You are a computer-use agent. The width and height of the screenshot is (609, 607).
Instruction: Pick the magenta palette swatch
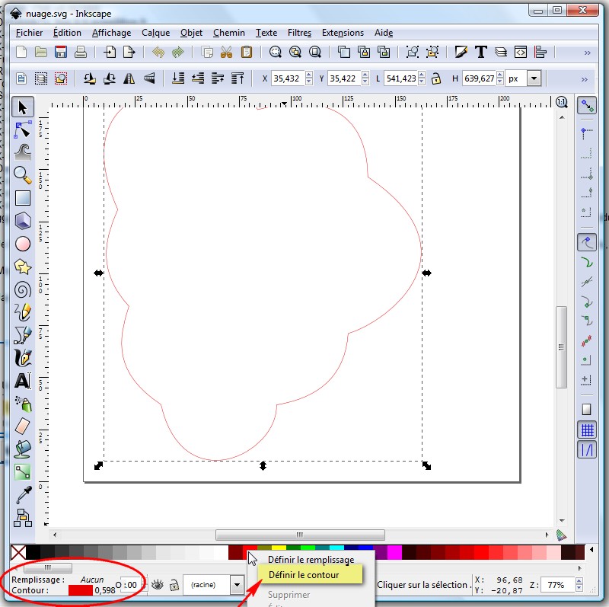394,552
